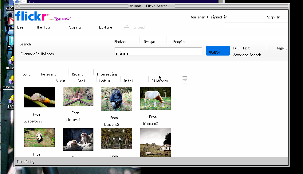Image resolution: width=303 pixels, height=174 pixels.
Task: Sort results by Recent
Action: click(77, 74)
